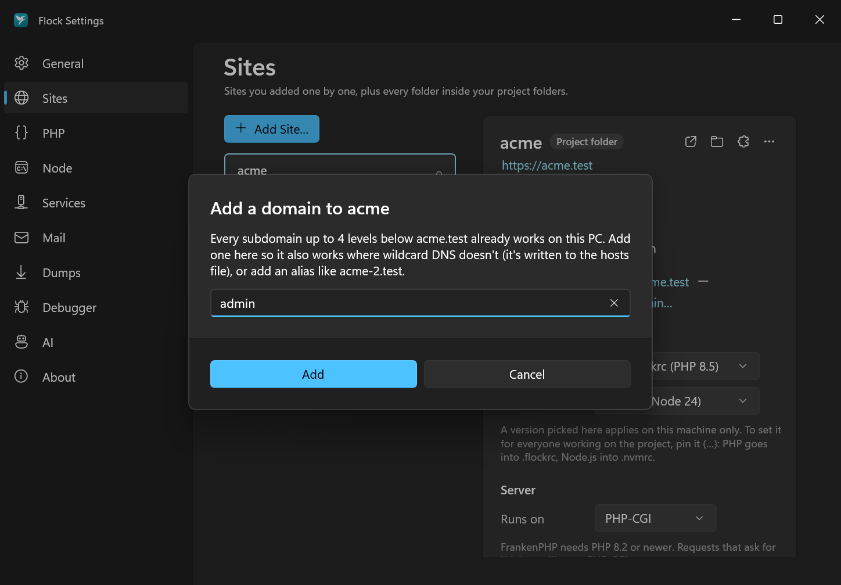Click the Sites globe icon
This screenshot has width=841, height=585.
click(21, 98)
